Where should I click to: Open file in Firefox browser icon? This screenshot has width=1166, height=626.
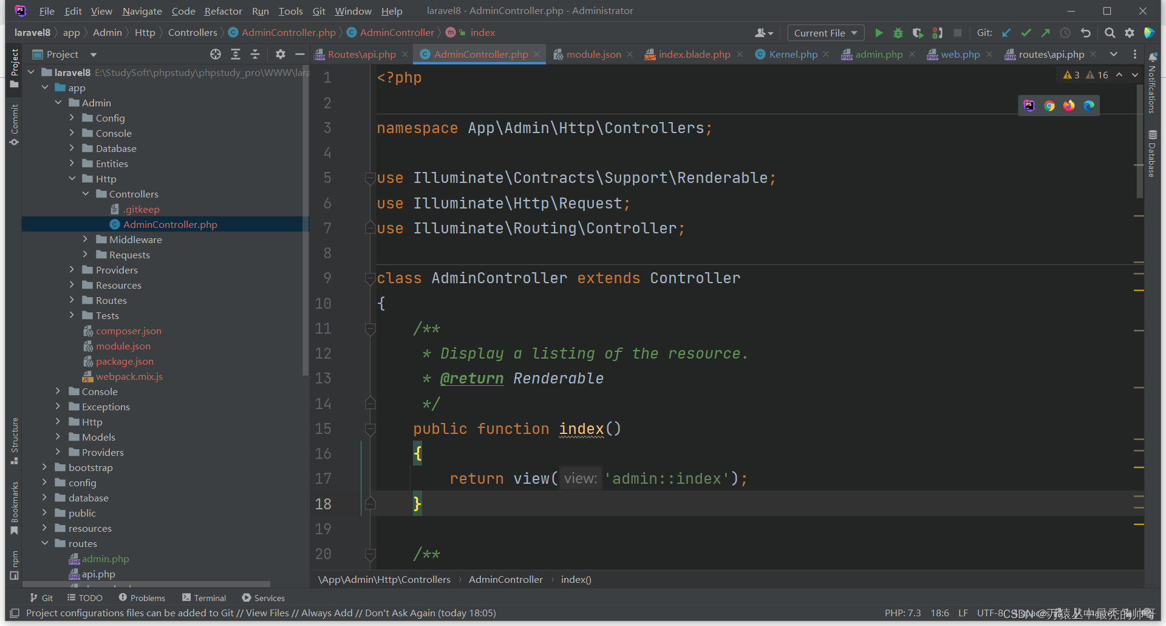pyautogui.click(x=1069, y=105)
